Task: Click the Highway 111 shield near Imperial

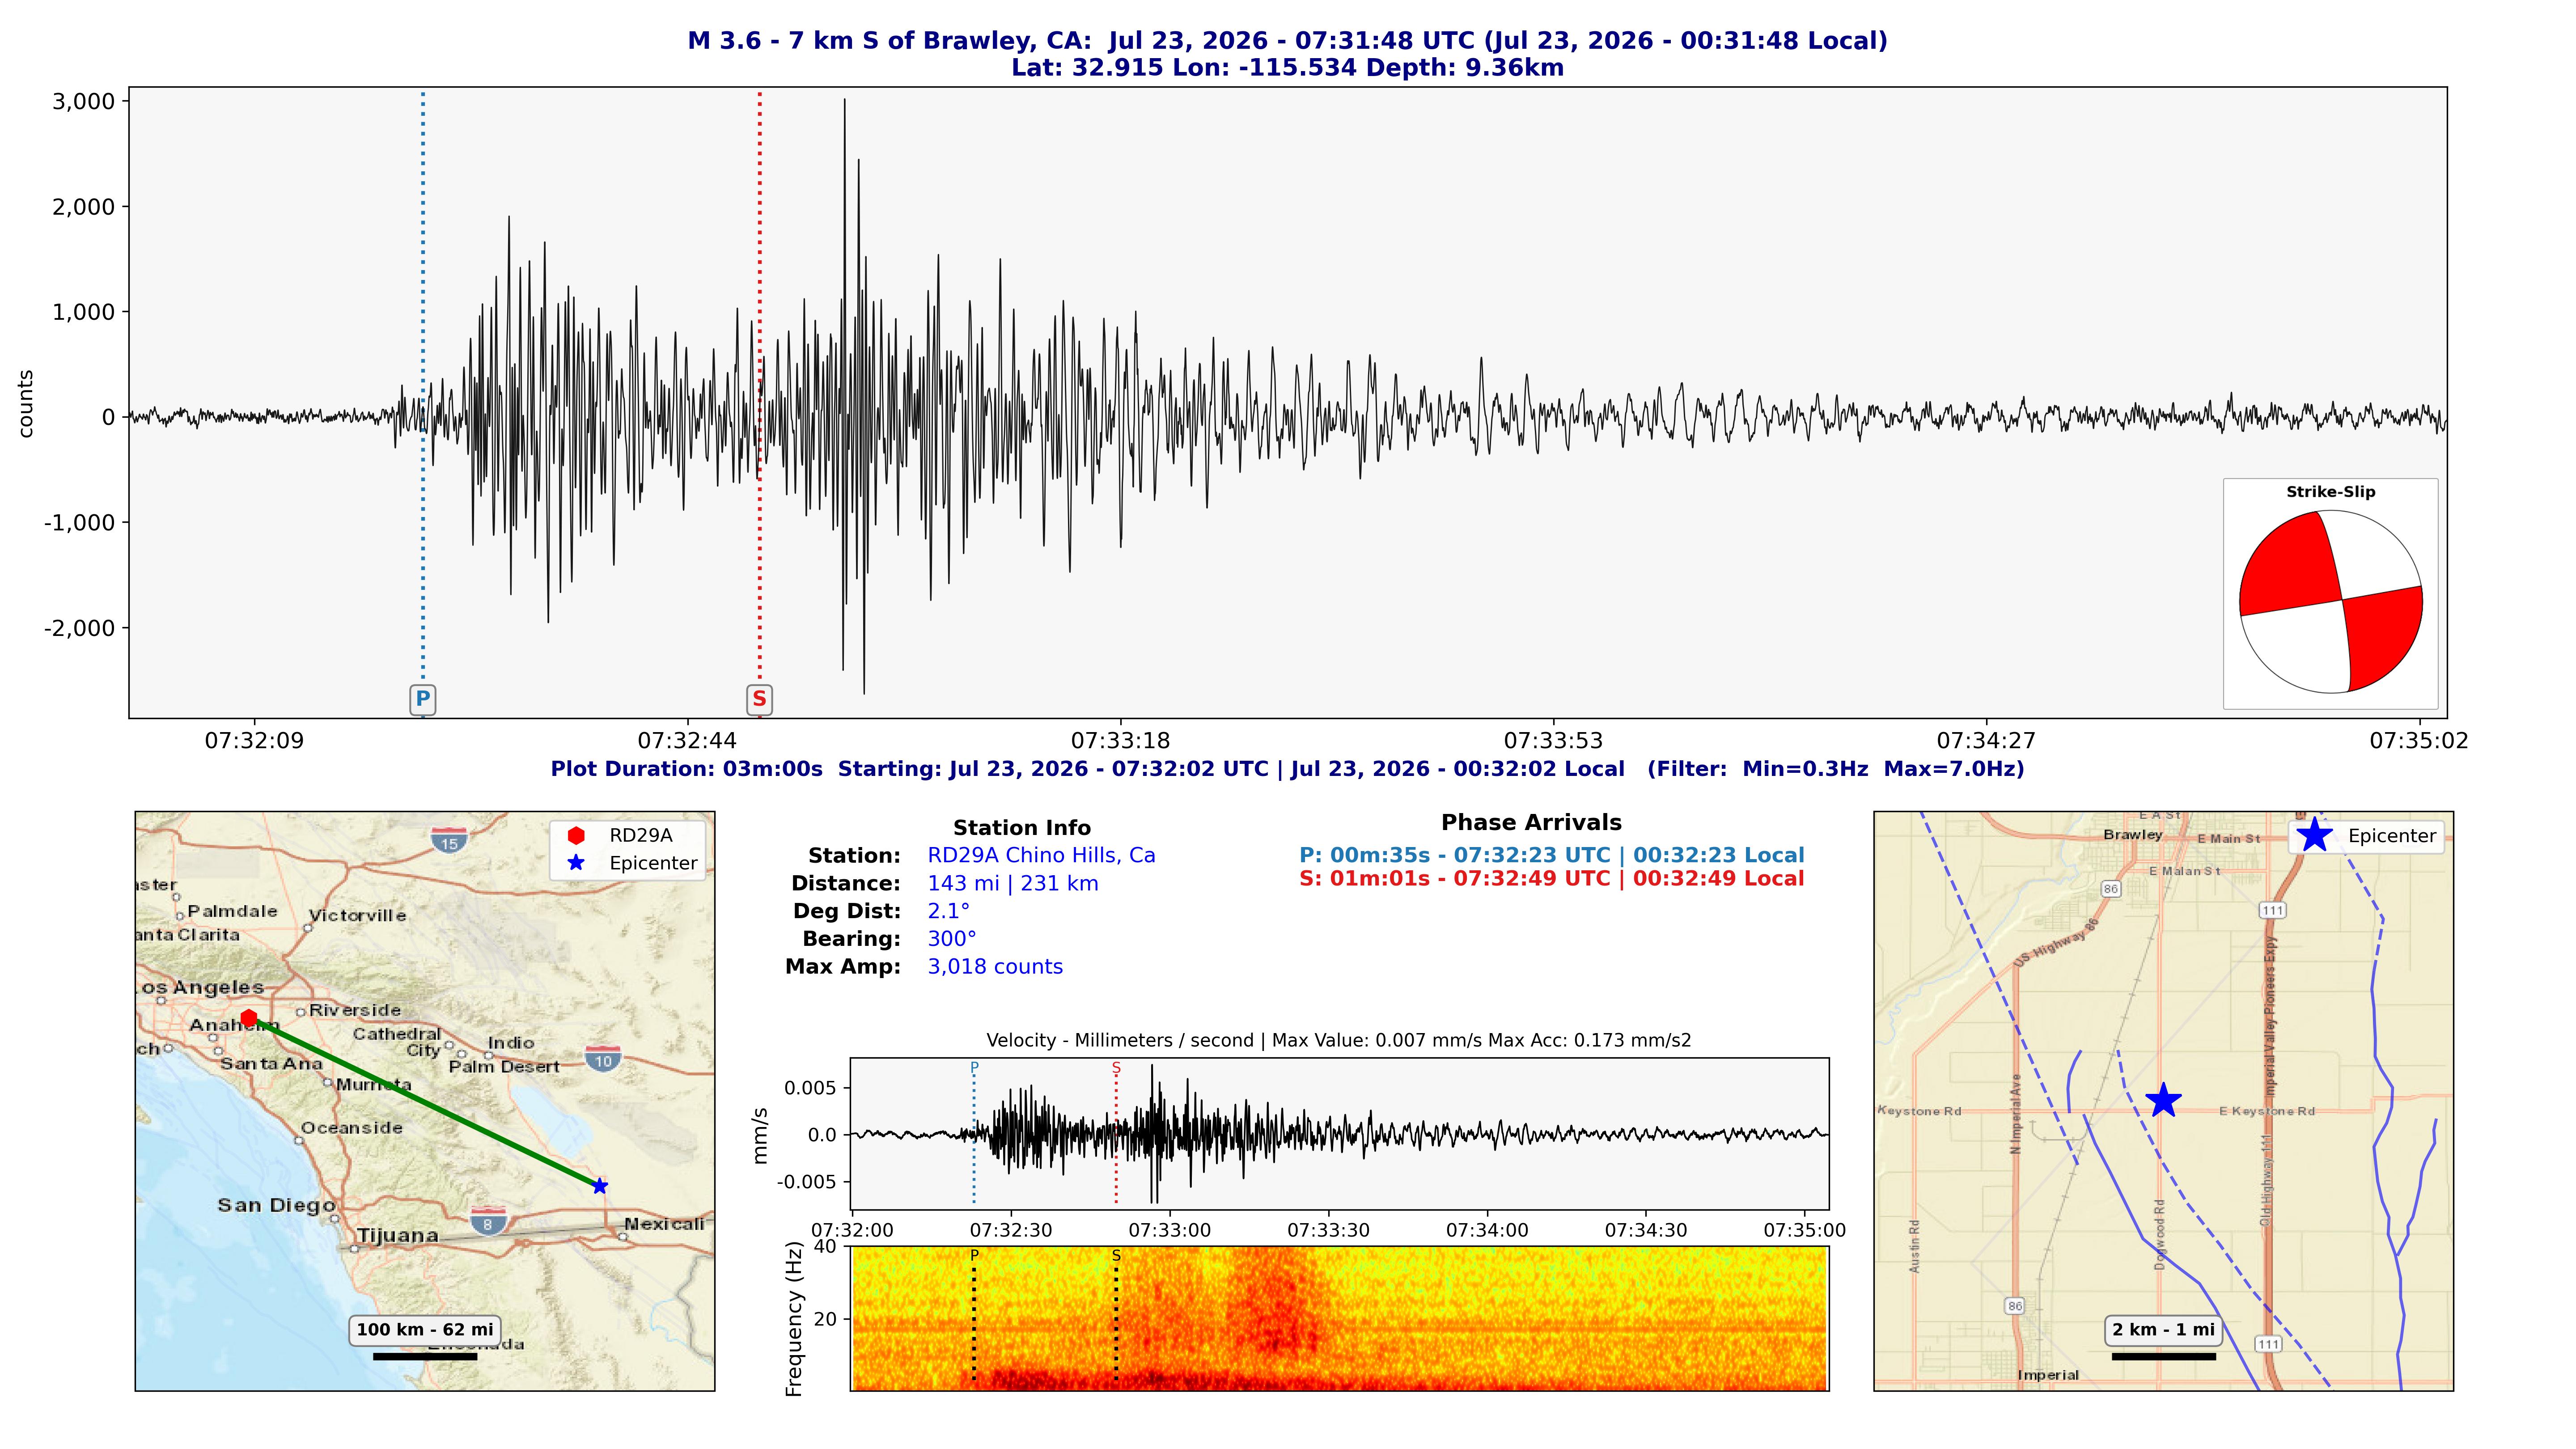Action: tap(2268, 1344)
